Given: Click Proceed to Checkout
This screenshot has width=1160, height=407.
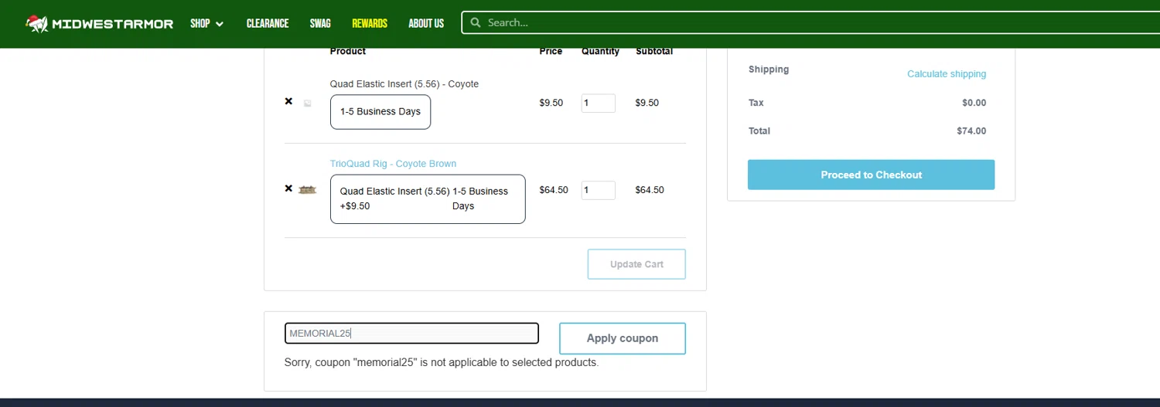Looking at the screenshot, I should [x=872, y=175].
